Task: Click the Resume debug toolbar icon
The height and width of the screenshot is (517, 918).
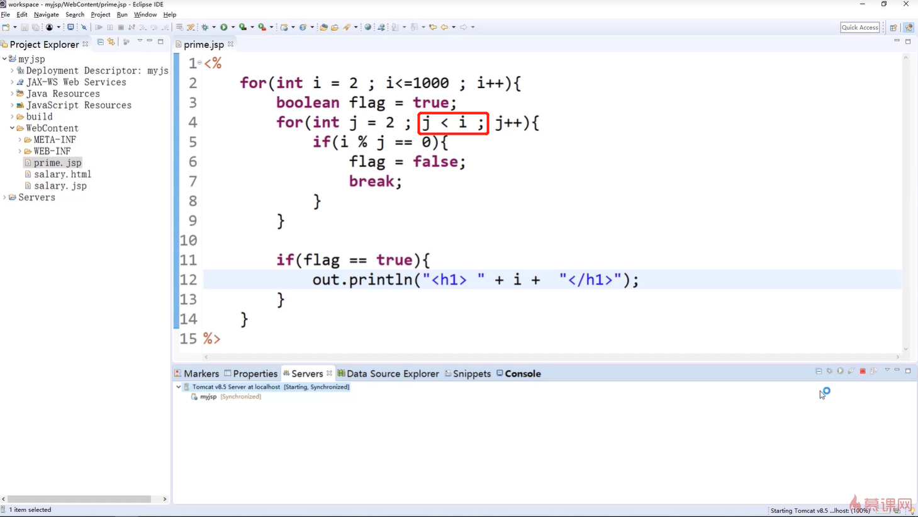Action: (99, 27)
